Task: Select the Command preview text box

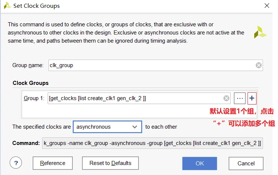Action: click(153, 143)
